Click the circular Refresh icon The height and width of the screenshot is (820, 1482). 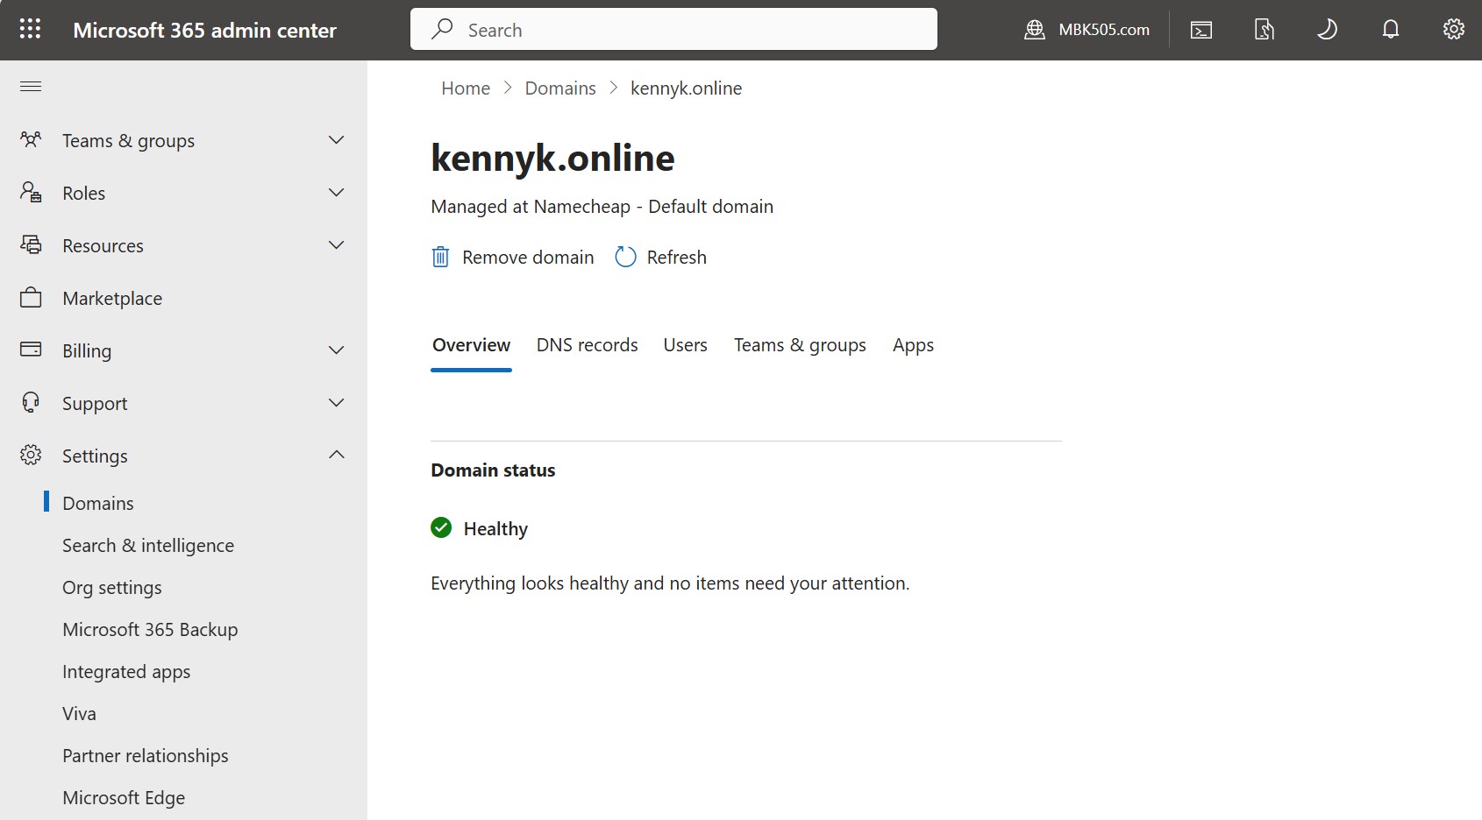tap(625, 257)
